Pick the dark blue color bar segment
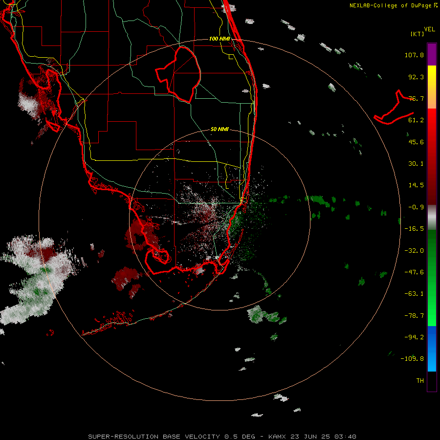This screenshot has width=440, height=440. (x=432, y=337)
